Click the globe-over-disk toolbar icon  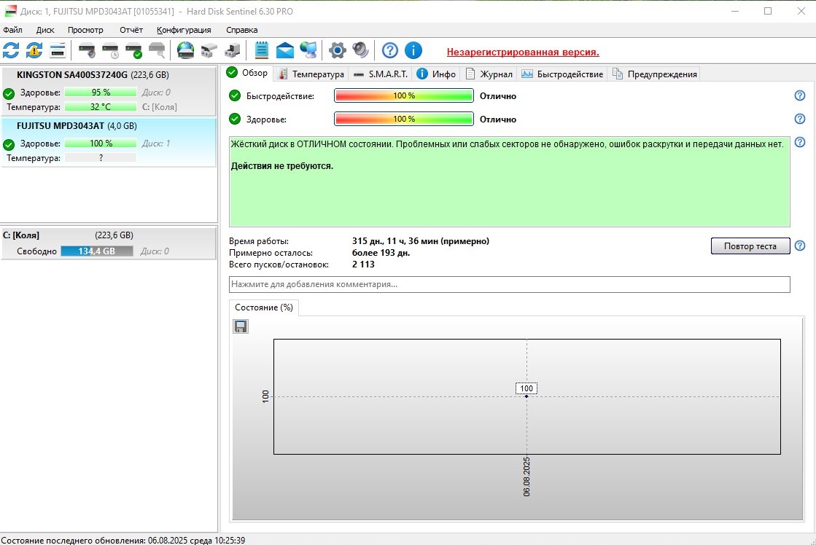186,50
